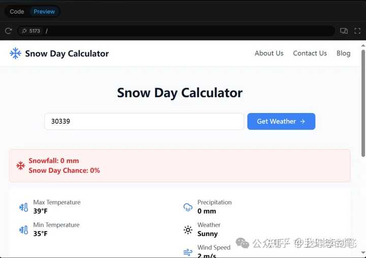
Task: Click the Sunny weather sun icon
Action: click(188, 230)
